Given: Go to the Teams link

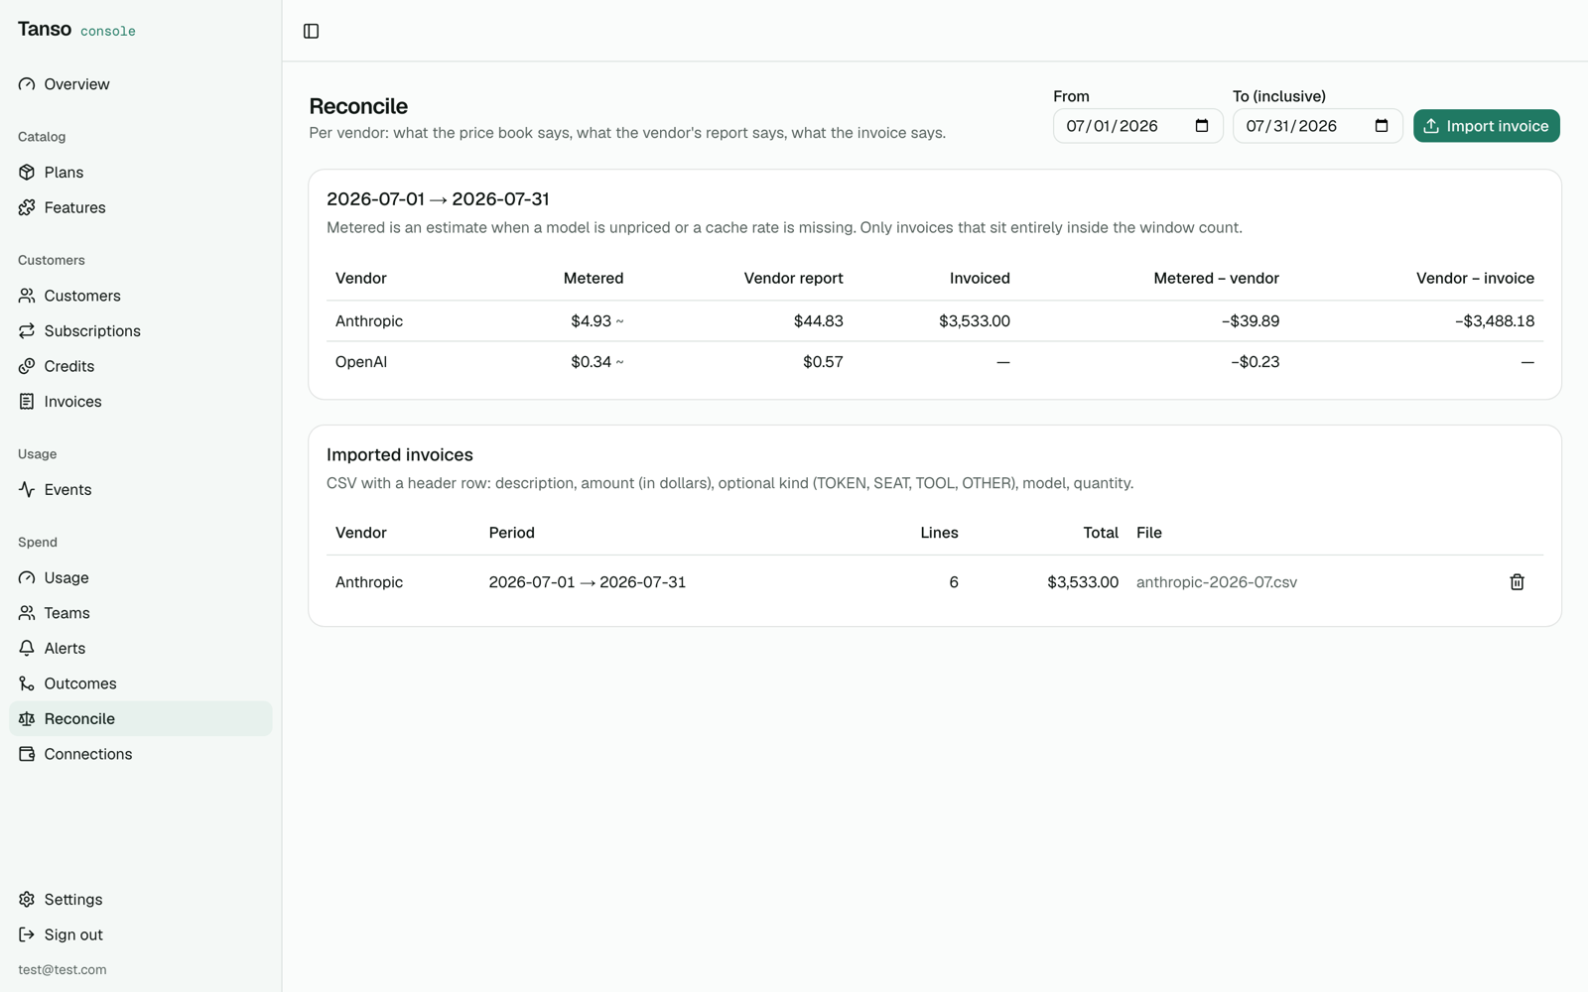Looking at the screenshot, I should coord(141,613).
